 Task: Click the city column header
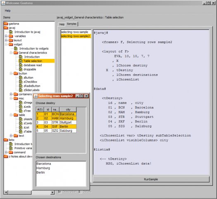pos(68,109)
